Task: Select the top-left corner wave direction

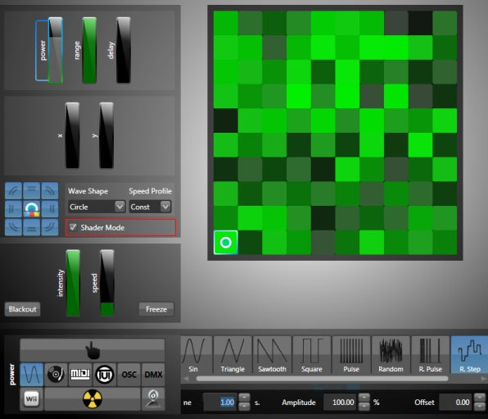Action: click(x=13, y=190)
